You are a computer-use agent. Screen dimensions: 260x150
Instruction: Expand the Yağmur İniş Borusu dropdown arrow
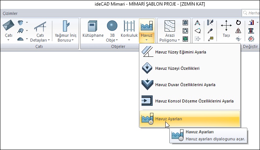73,40
